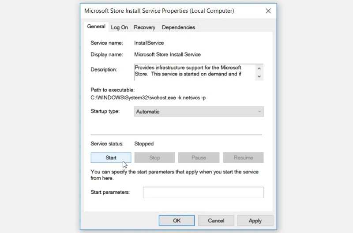Open the Log On tab
This screenshot has height=233, width=353.
click(x=119, y=27)
